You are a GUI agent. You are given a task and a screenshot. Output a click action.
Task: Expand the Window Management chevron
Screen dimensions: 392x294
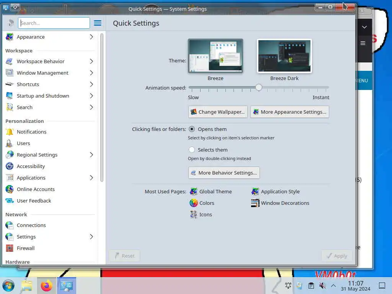point(91,73)
